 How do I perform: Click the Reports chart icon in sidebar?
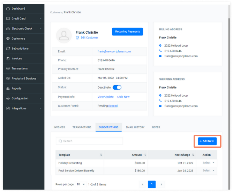click(8, 89)
